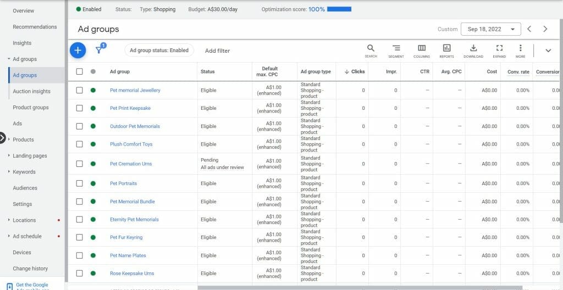Viewport: 563px width, 290px height.
Task: Click the Search magnifier icon
Action: point(371,48)
